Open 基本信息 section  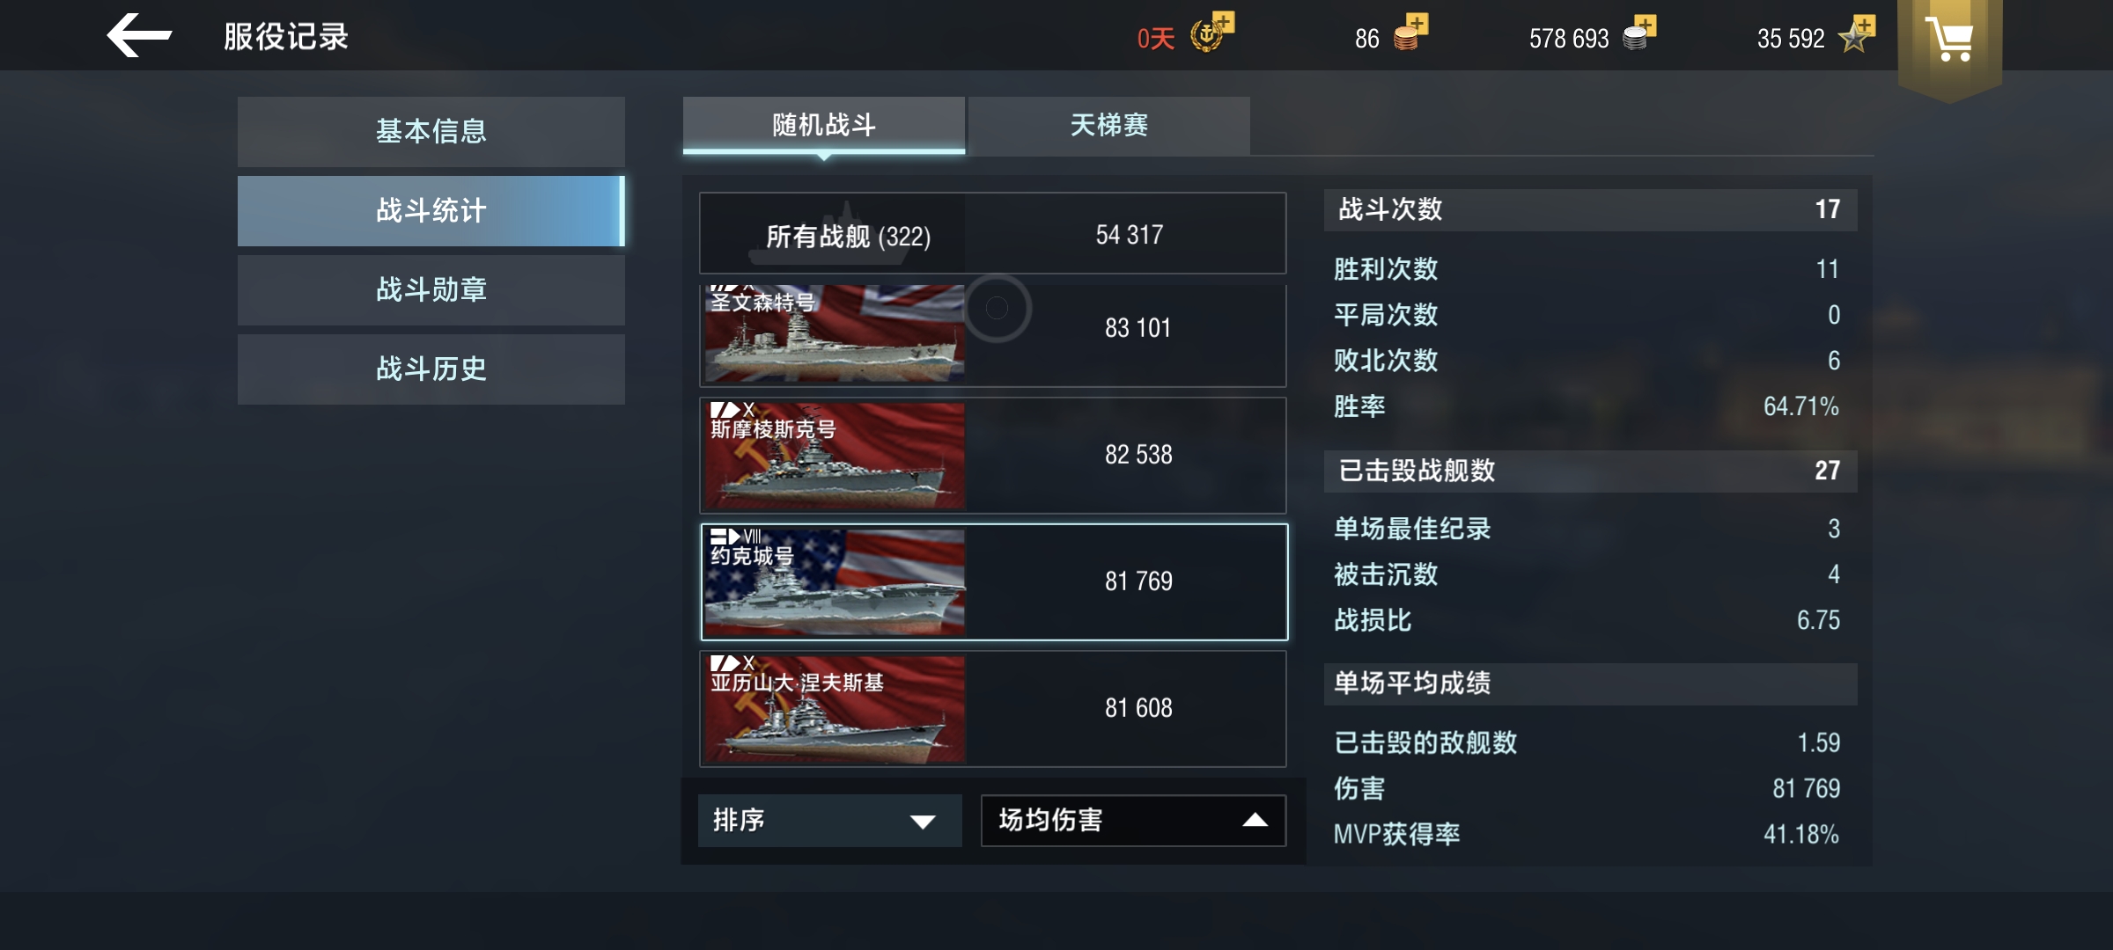[431, 131]
